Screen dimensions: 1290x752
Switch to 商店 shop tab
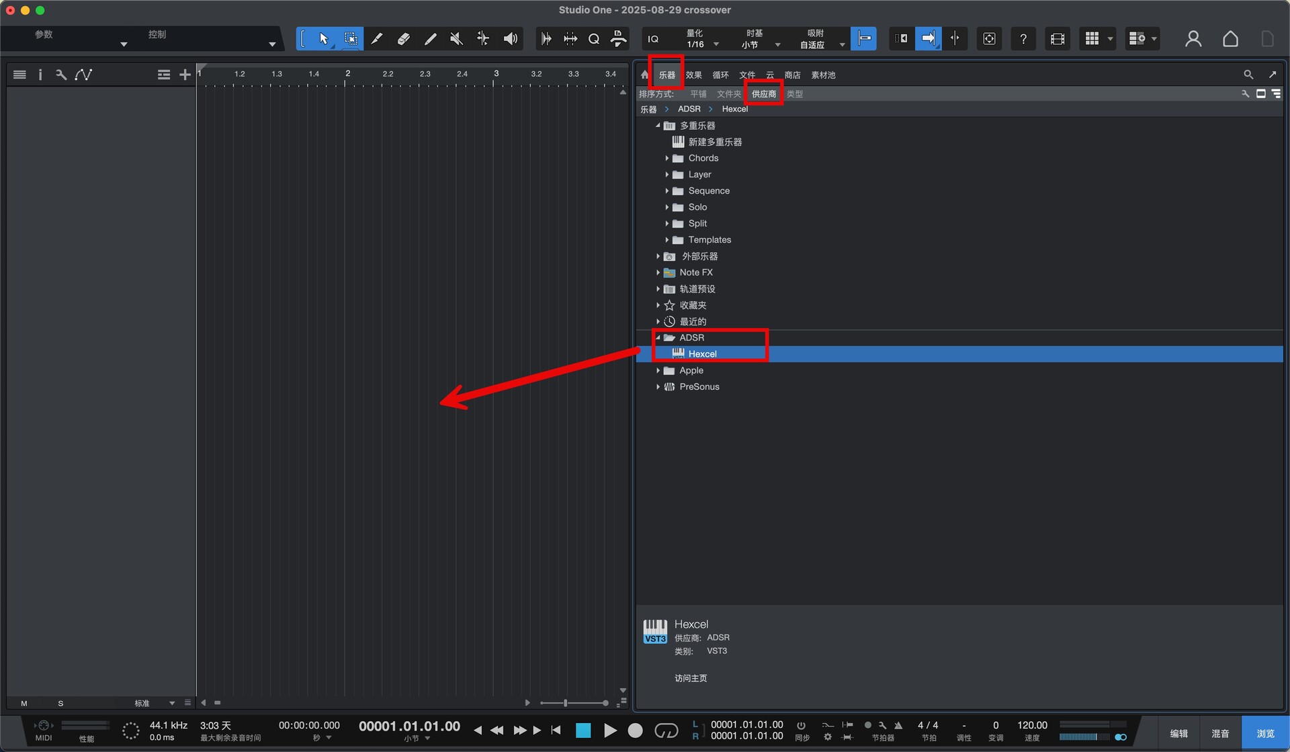coord(792,75)
